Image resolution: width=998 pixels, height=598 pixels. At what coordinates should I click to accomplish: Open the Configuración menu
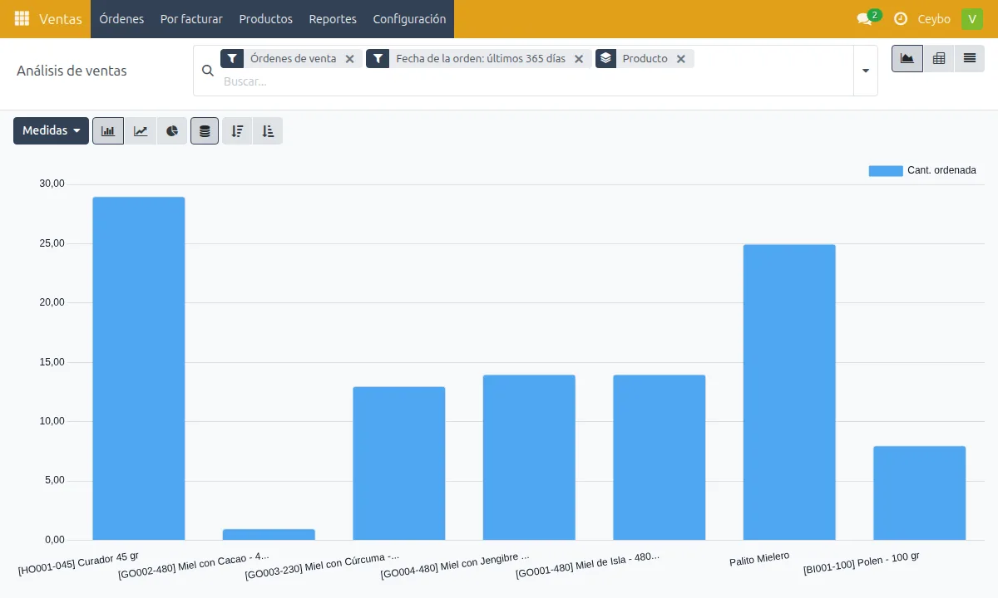click(409, 18)
